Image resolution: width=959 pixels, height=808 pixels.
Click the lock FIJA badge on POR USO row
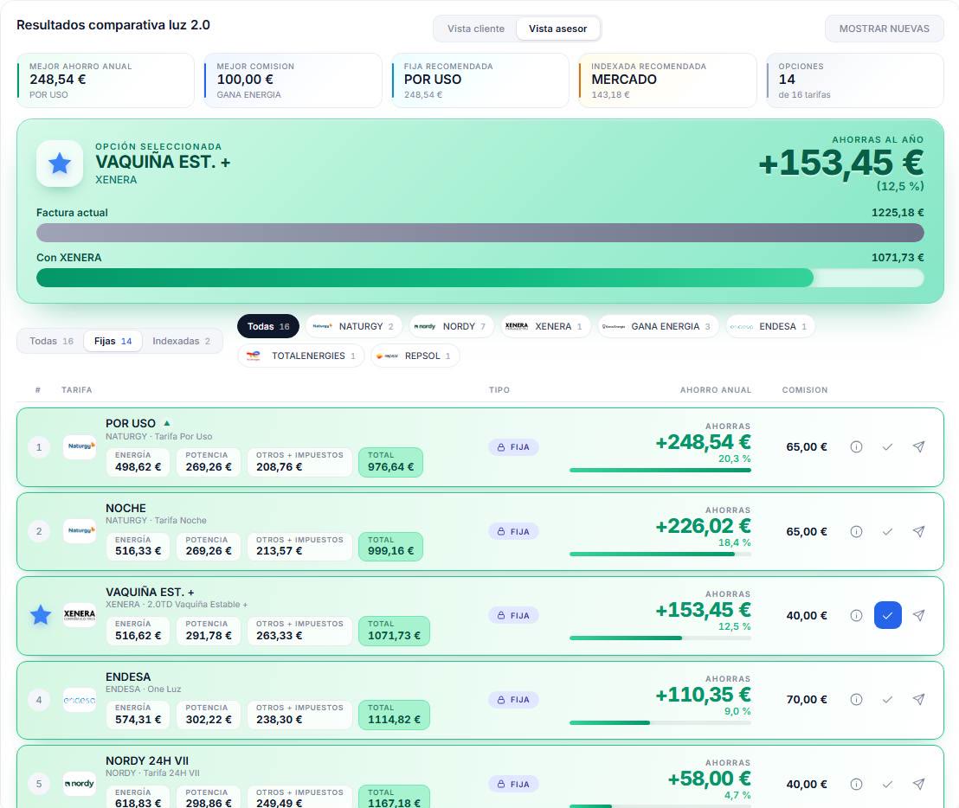coord(513,447)
